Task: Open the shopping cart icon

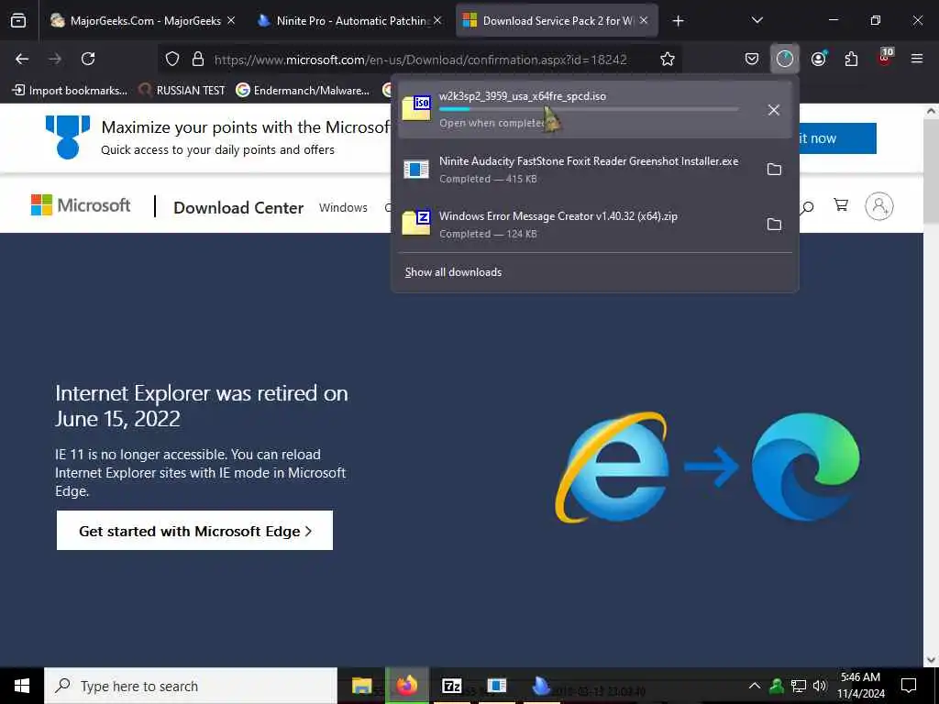Action: click(x=841, y=205)
